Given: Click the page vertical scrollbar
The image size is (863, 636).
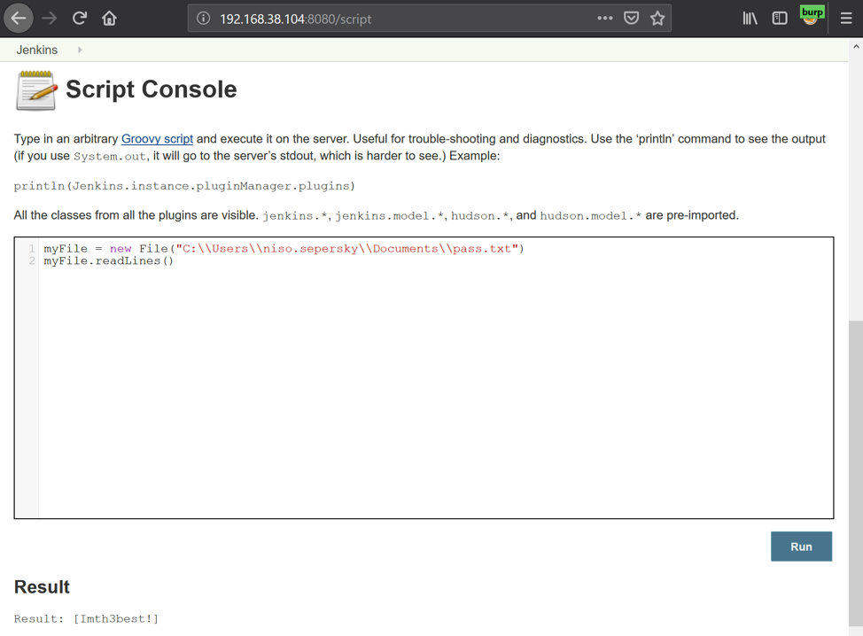Looking at the screenshot, I should point(856,443).
